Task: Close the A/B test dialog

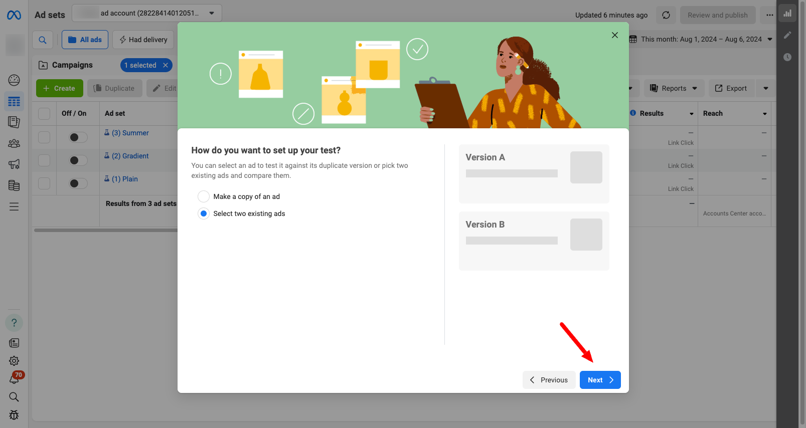Action: tap(615, 35)
